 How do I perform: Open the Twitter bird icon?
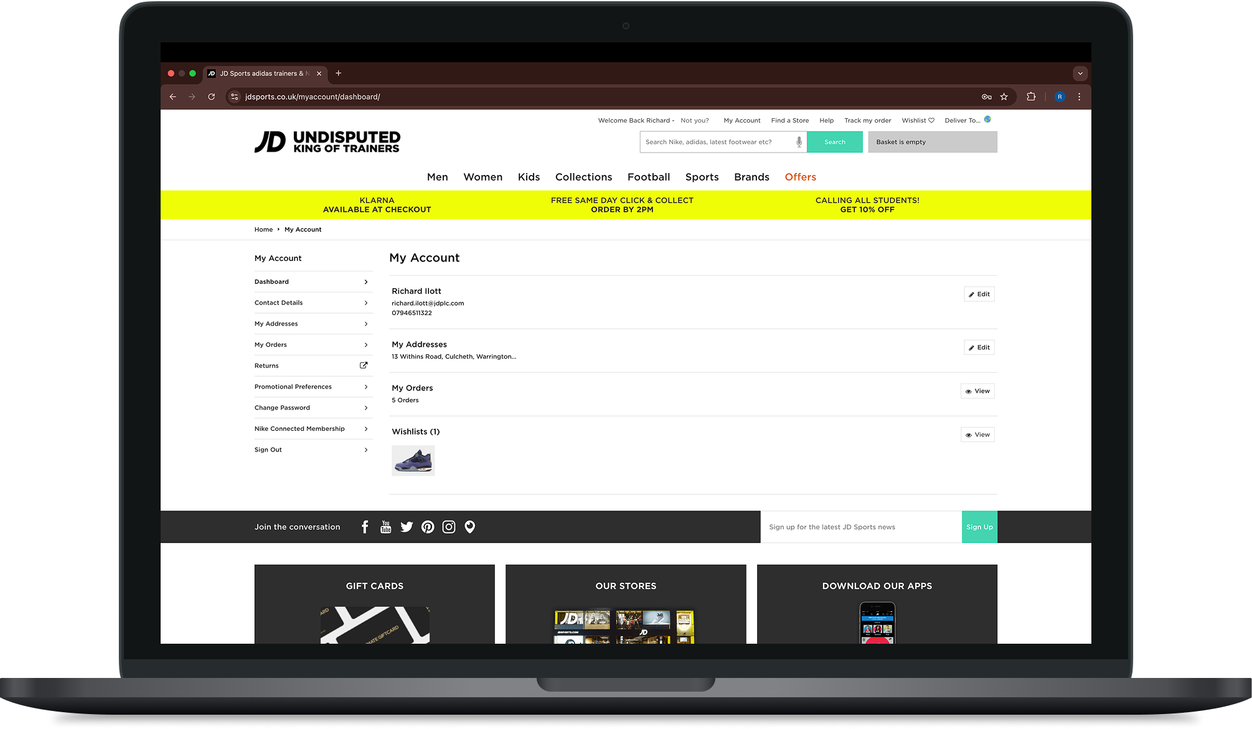[407, 527]
